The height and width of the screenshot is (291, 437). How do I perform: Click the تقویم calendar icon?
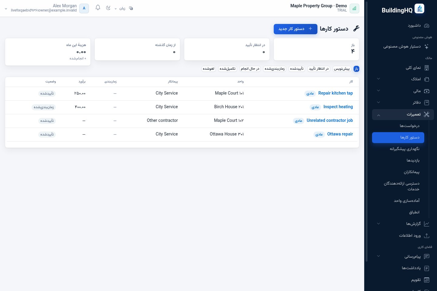pos(426,280)
